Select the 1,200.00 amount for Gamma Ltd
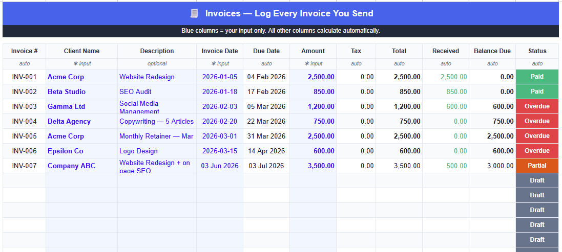 313,106
